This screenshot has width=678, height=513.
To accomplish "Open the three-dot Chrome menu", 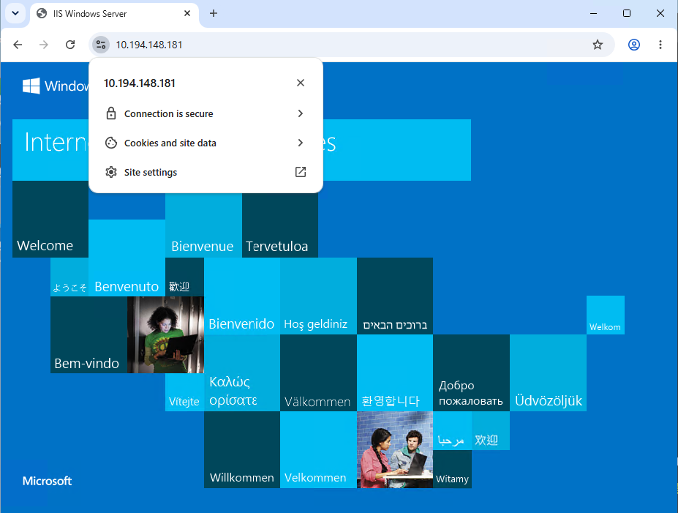I will click(660, 45).
